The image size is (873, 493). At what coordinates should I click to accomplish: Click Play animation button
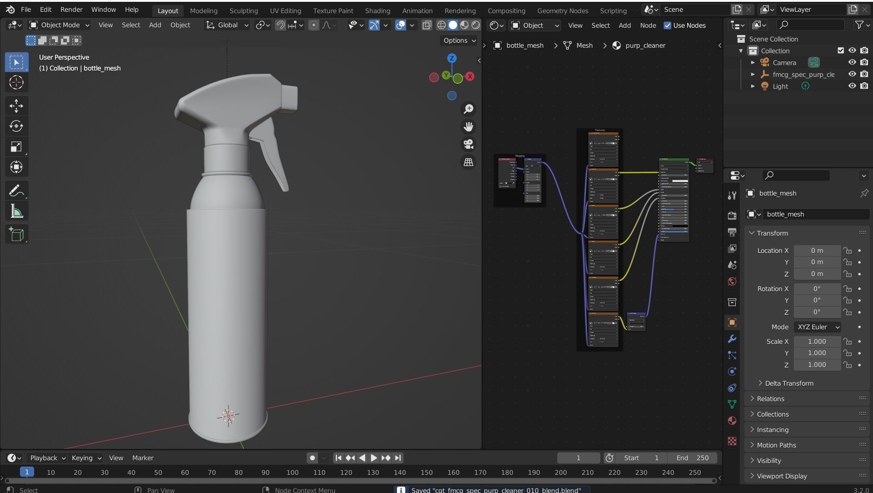click(374, 458)
